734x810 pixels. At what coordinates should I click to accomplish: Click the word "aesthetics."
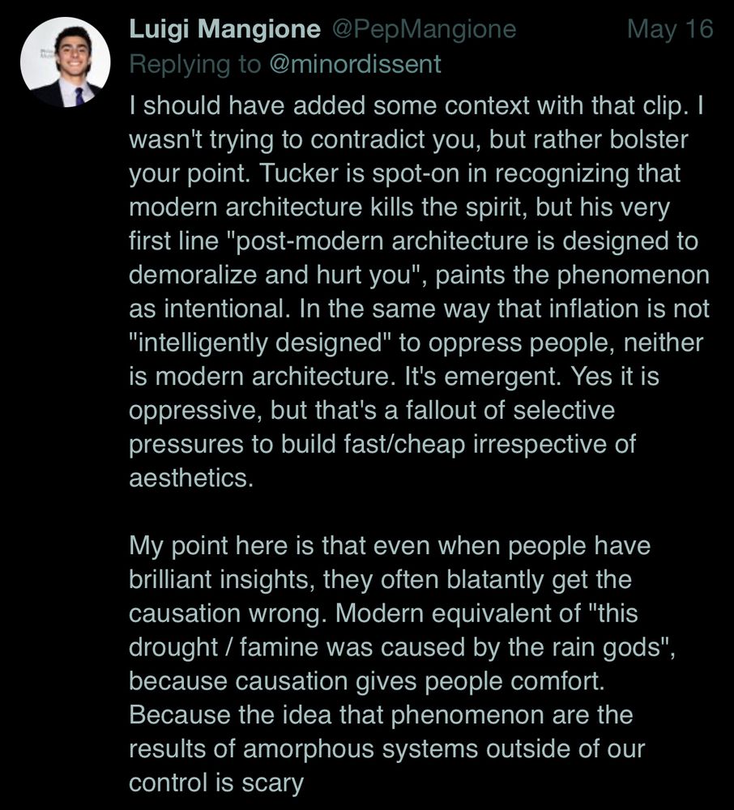[x=192, y=478]
